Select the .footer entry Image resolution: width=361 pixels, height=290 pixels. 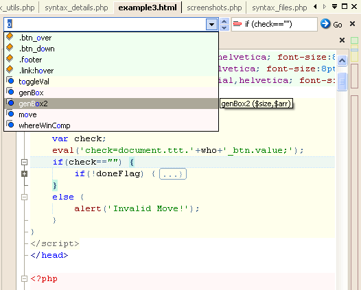(x=111, y=60)
